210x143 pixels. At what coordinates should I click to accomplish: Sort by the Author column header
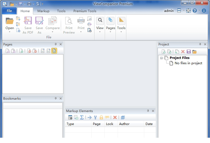[131, 124]
